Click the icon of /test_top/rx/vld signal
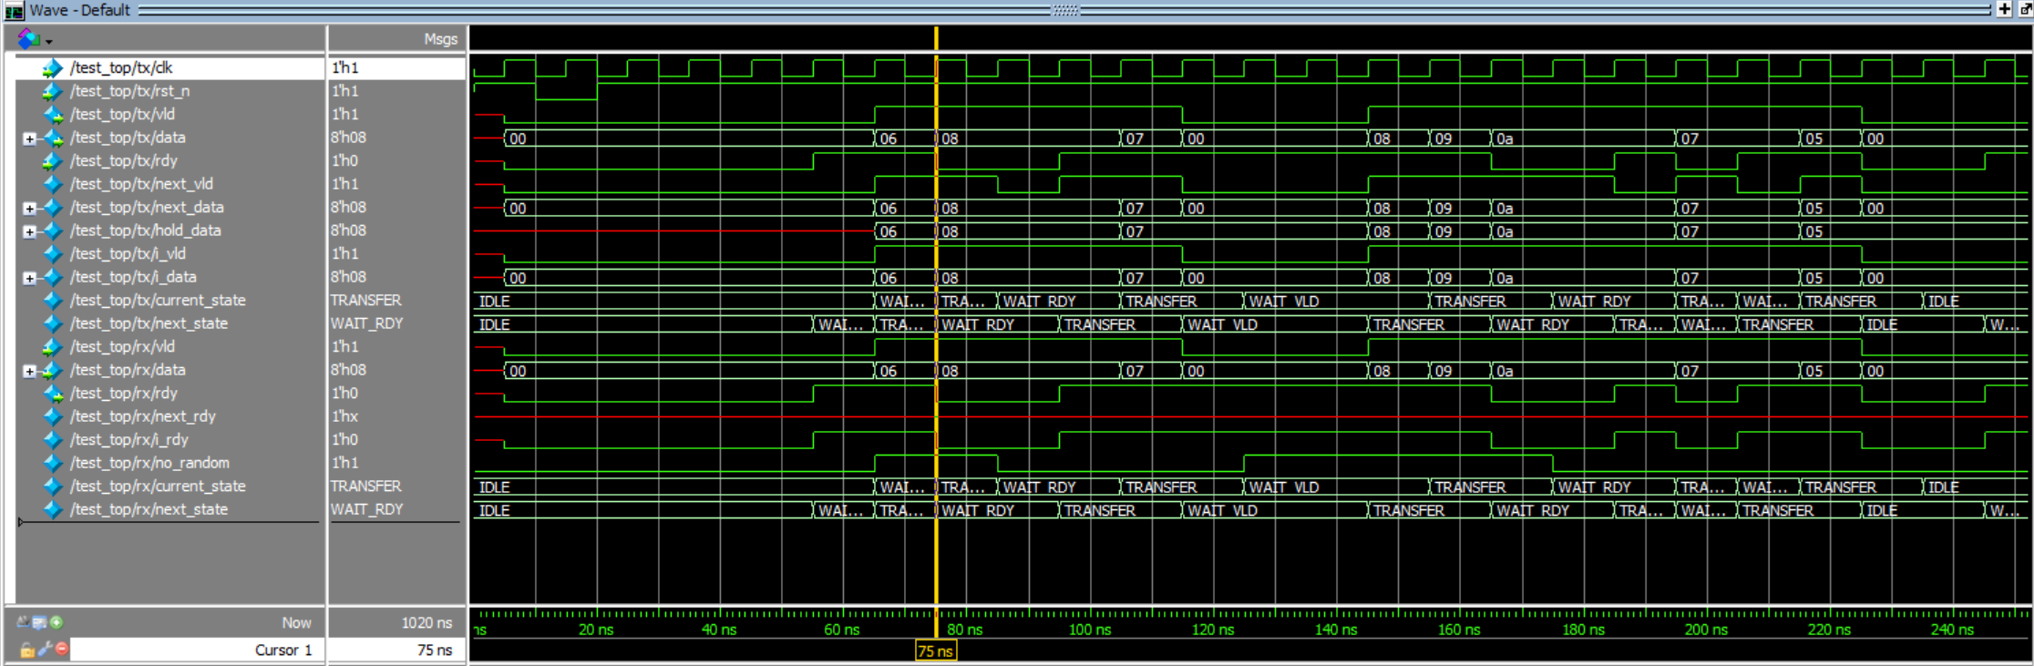Screen dimensions: 2034x666 click(x=53, y=346)
